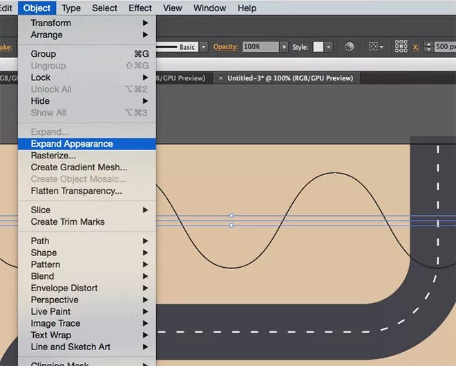Choose Group from Object menu

(87, 54)
